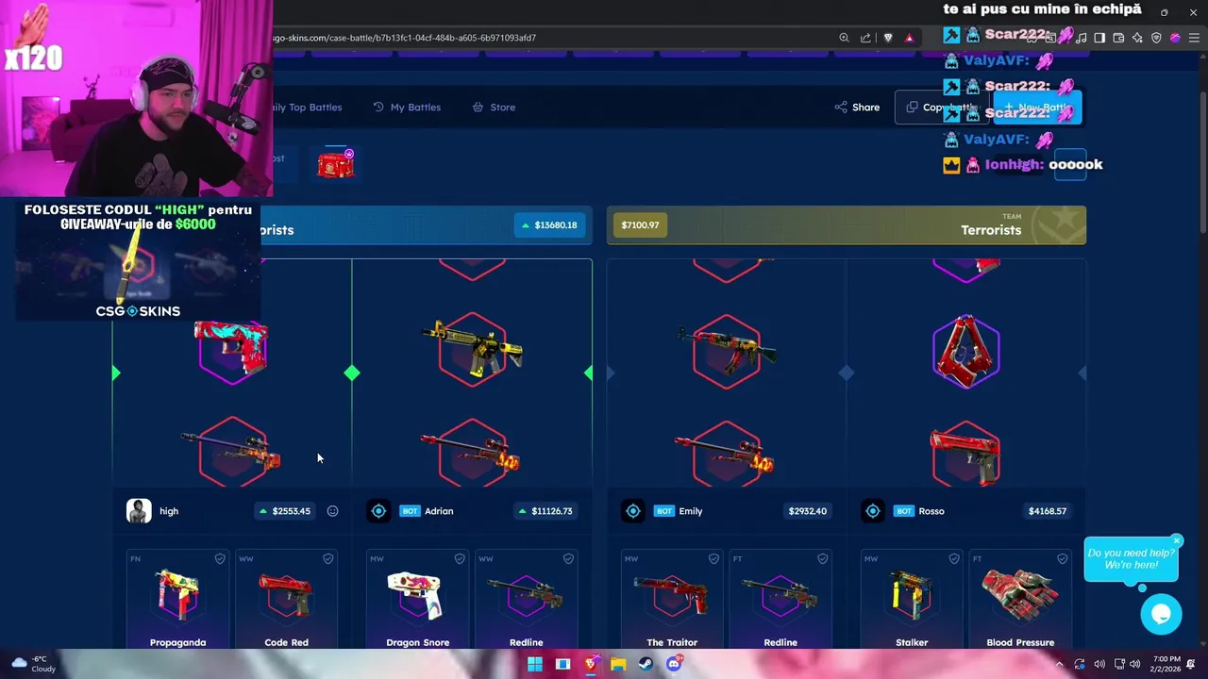Open the Leo AI sparkle icon
The width and height of the screenshot is (1208, 679).
click(x=1137, y=38)
